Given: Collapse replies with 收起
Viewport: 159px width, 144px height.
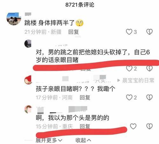Looking at the screenshot, I should 83,140.
